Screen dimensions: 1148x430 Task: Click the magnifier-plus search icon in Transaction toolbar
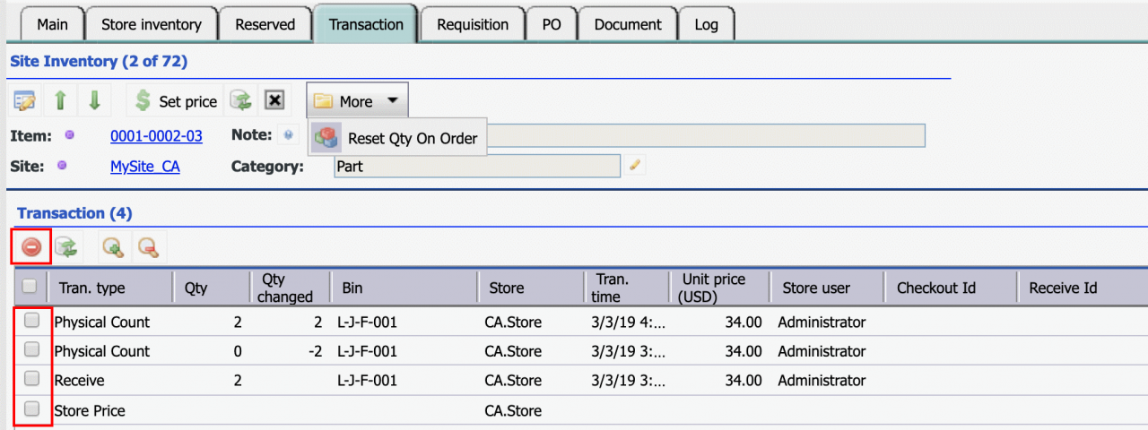113,246
